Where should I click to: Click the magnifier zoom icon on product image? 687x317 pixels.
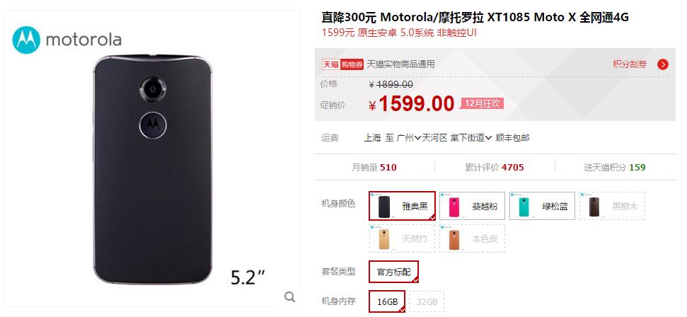click(289, 296)
